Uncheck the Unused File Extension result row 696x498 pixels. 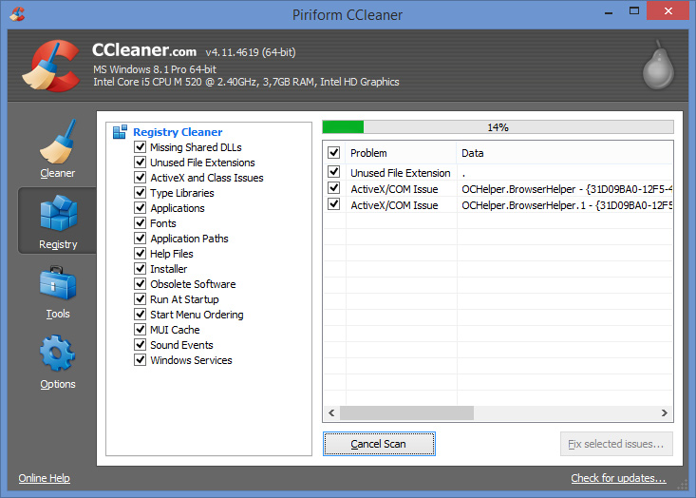[334, 171]
